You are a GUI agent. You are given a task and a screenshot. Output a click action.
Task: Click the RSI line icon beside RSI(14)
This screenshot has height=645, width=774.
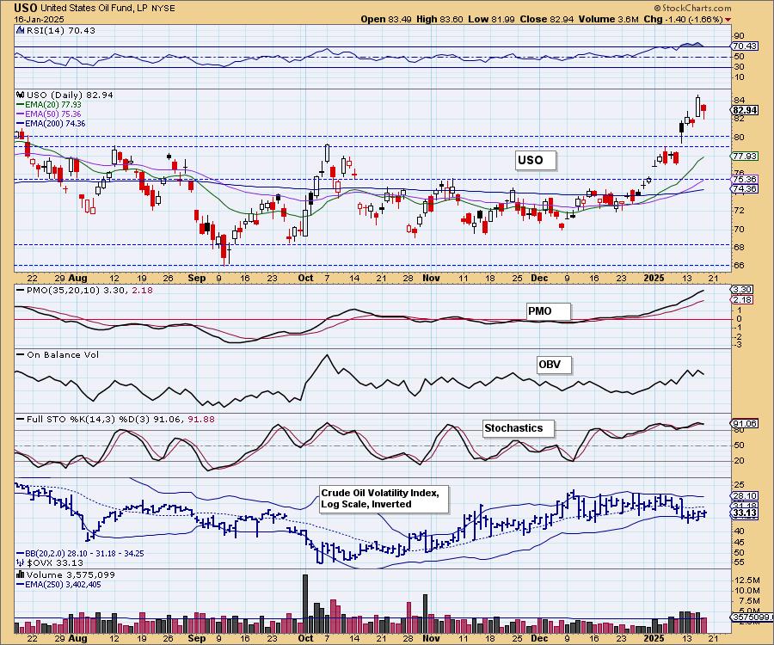(20, 30)
